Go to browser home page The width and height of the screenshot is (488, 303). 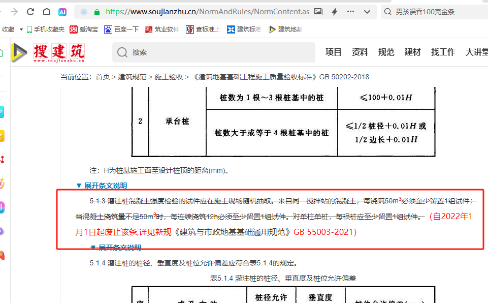(x=47, y=12)
